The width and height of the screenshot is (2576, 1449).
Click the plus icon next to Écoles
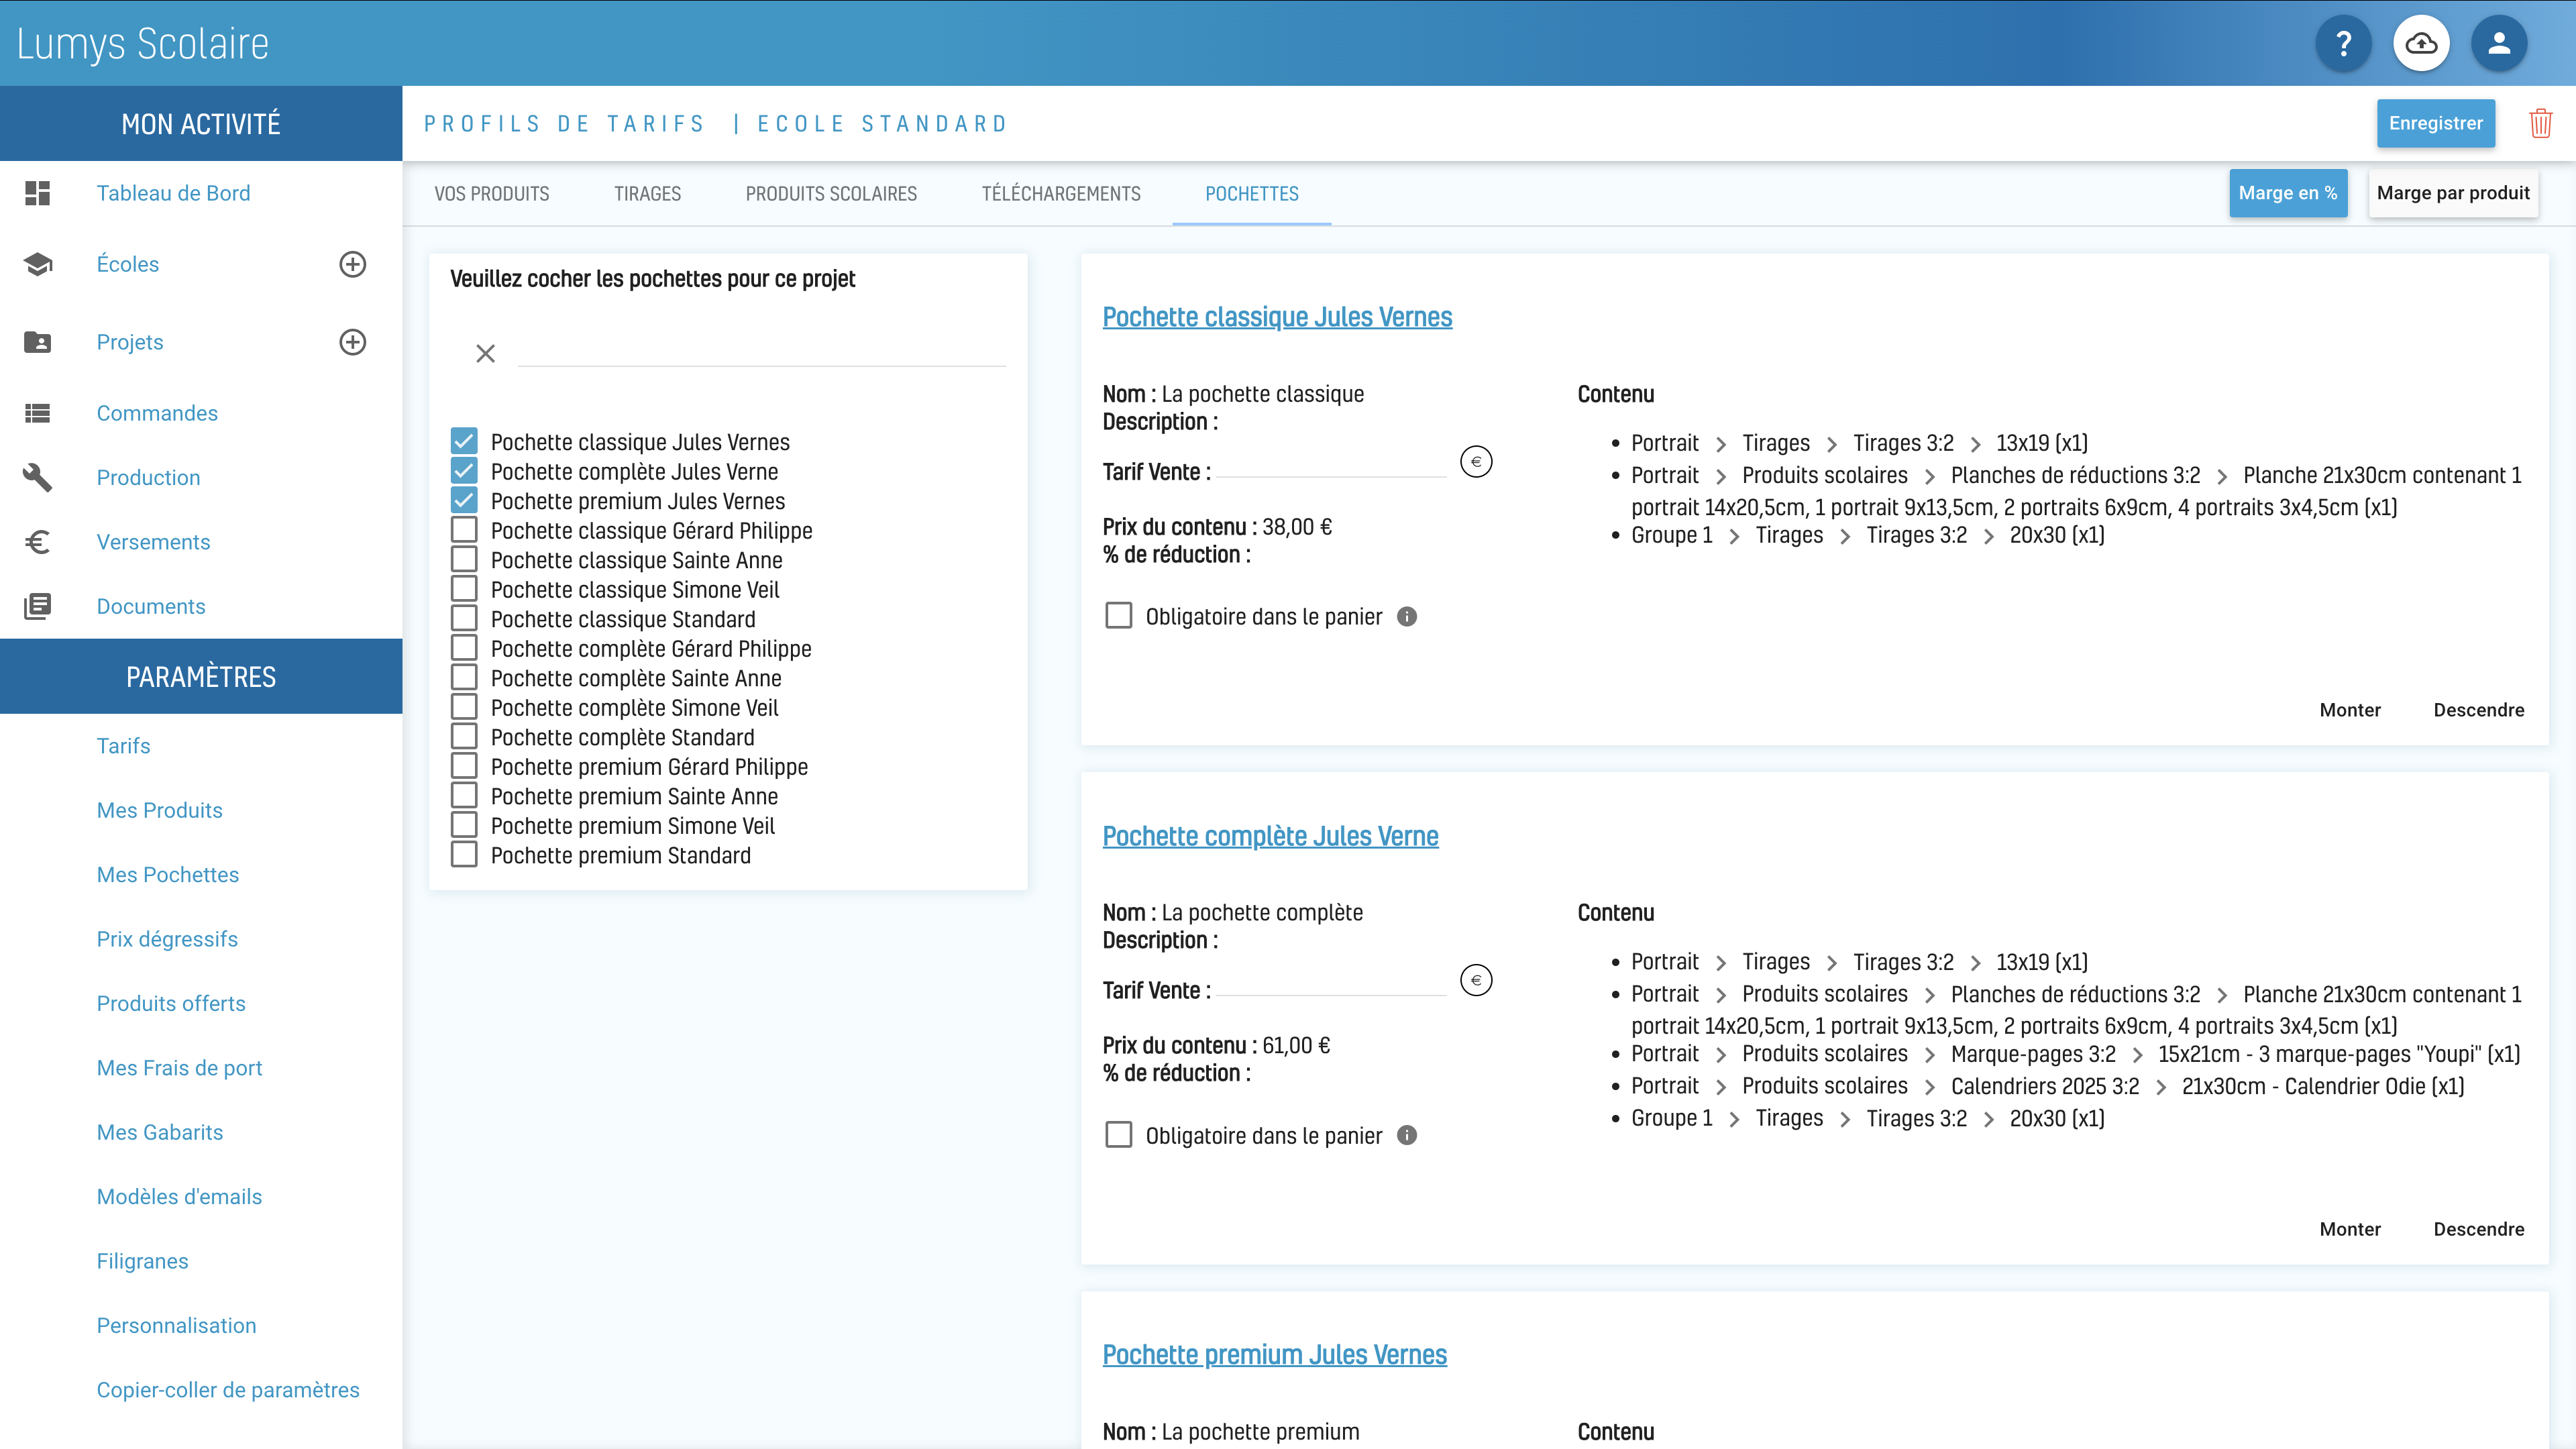click(x=353, y=264)
